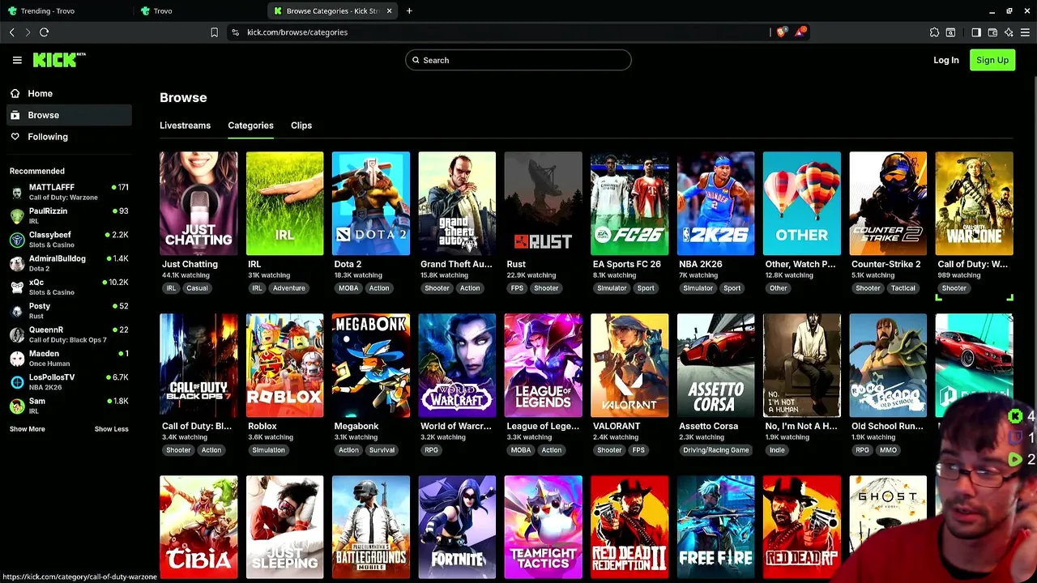Open the IRL category thumbnail
The height and width of the screenshot is (583, 1037).
click(x=284, y=203)
